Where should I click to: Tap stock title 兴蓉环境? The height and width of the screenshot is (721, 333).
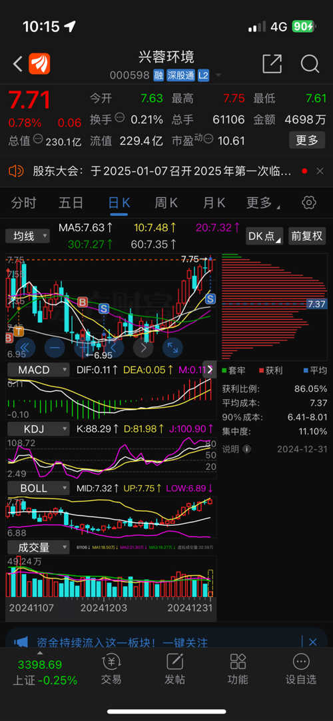pyautogui.click(x=166, y=57)
